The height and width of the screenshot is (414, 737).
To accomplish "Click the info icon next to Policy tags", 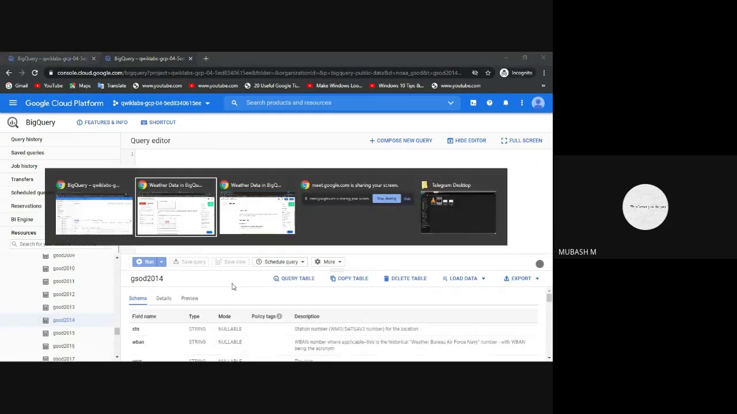I will (x=279, y=316).
